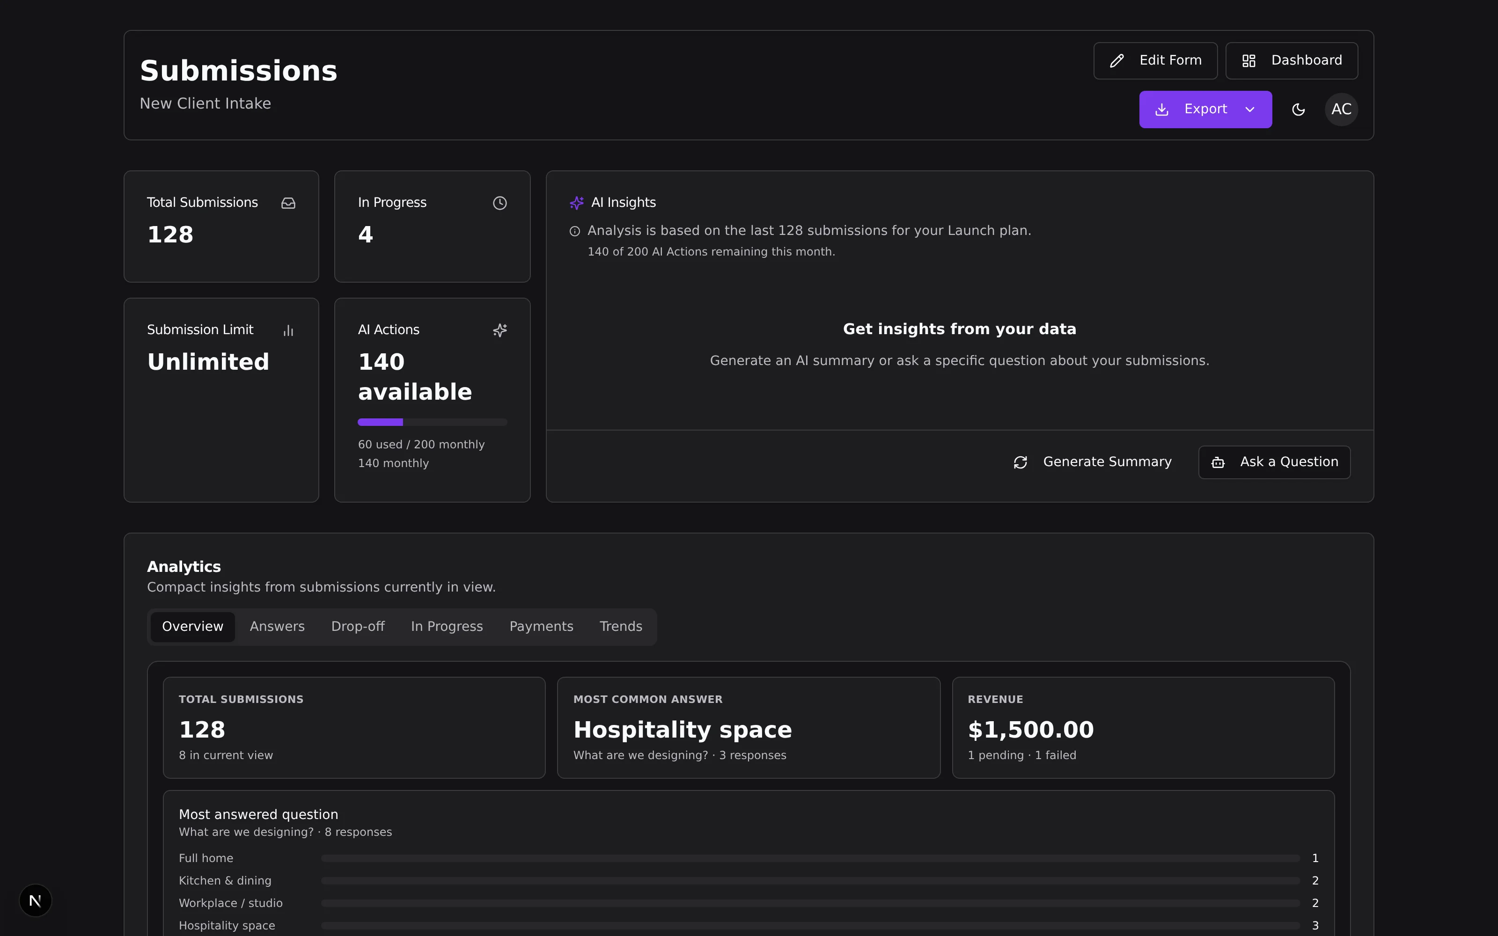
Task: Open the In Progress analytics tab
Action: pyautogui.click(x=447, y=627)
